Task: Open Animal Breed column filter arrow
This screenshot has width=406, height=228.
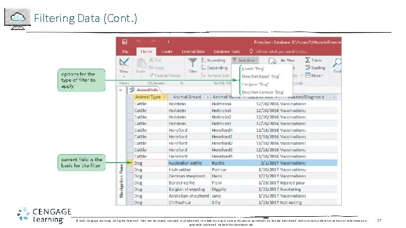Action: click(x=208, y=97)
